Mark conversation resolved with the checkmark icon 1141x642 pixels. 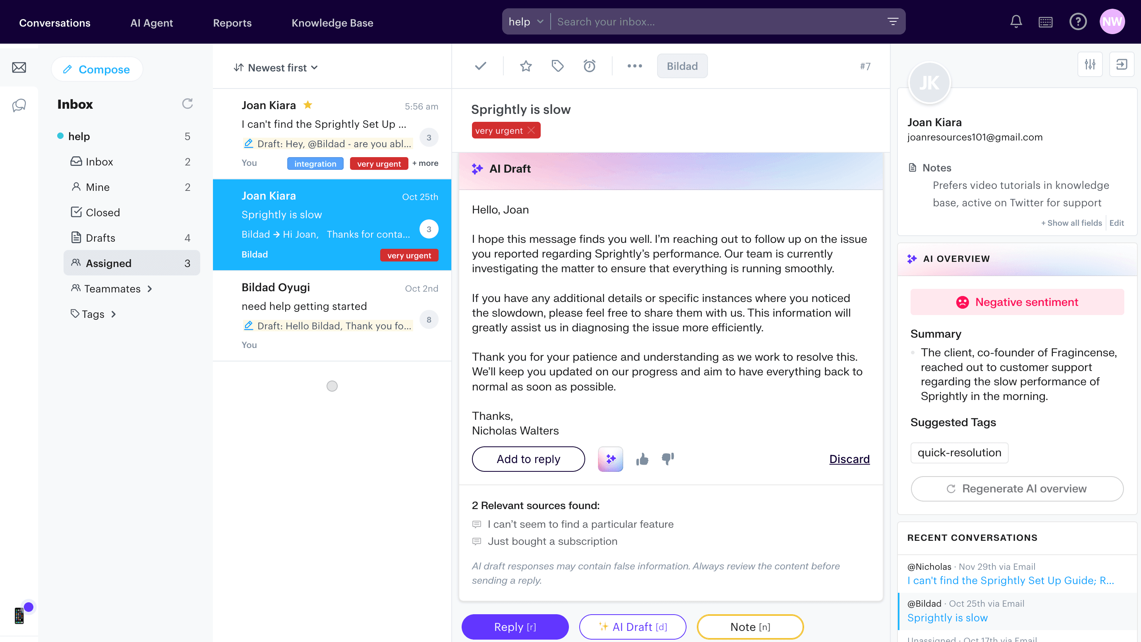(x=481, y=66)
